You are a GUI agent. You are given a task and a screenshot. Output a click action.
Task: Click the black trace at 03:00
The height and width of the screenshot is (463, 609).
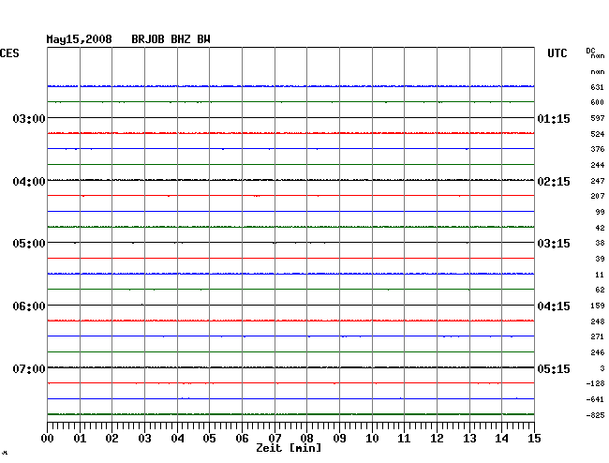pyautogui.click(x=290, y=117)
